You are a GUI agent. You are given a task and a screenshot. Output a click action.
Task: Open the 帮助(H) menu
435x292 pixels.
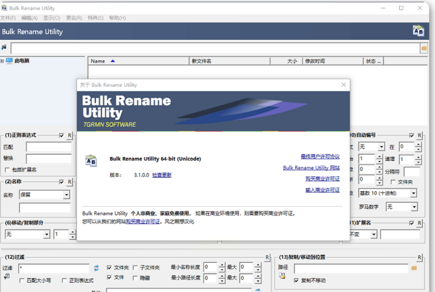[x=117, y=18]
